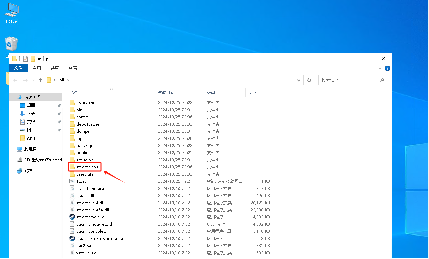Select the steamcmd.exe.old file icon
429x259 pixels.
pyautogui.click(x=72, y=224)
